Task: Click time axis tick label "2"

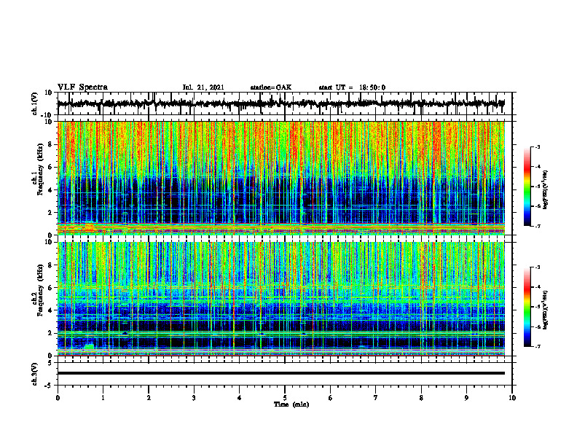Action: pyautogui.click(x=149, y=398)
